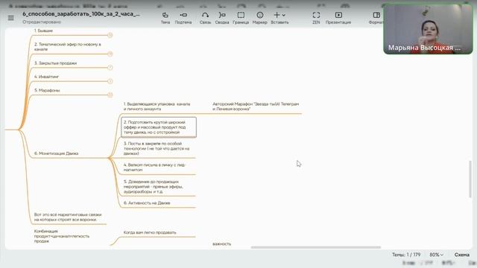Click the horizontal scrollbar thumb

pyautogui.click(x=316, y=247)
